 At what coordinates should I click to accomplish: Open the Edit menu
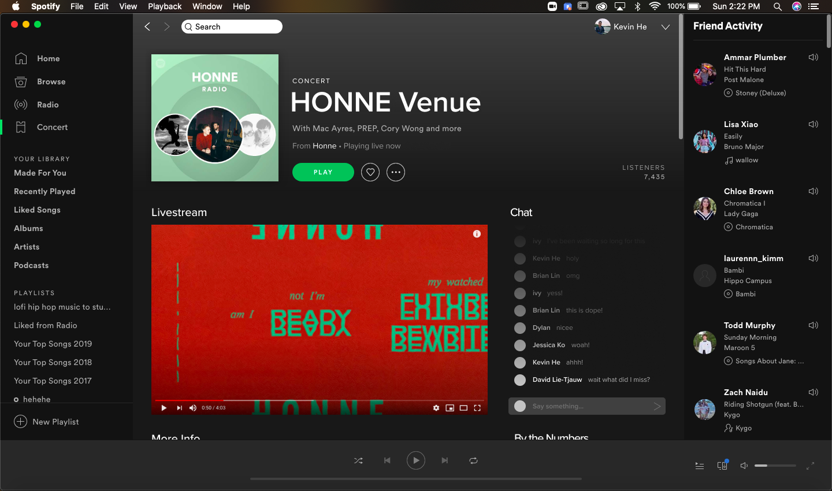(x=101, y=6)
